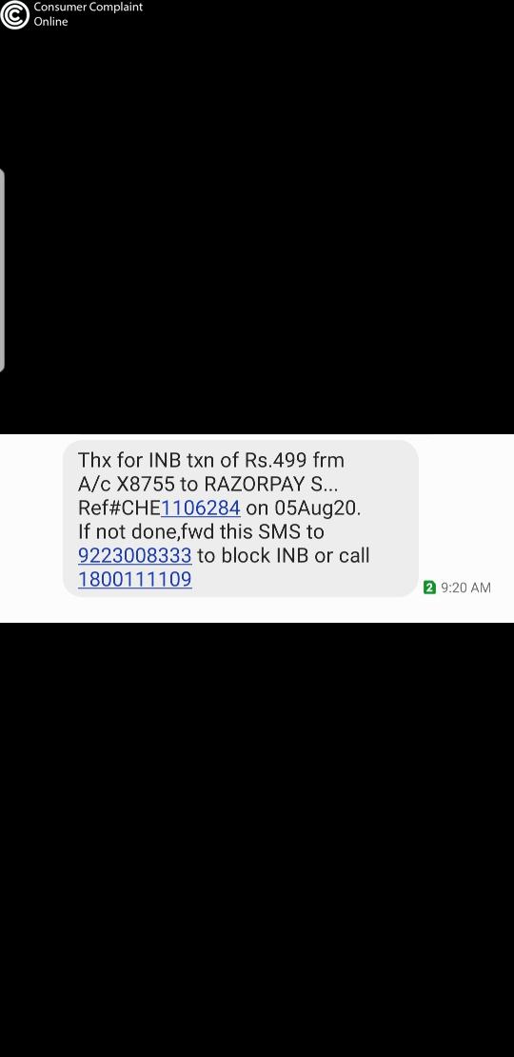Call the toll-free number 1800111109

135,579
